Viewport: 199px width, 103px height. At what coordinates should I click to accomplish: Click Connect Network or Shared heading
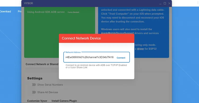tap(42, 64)
